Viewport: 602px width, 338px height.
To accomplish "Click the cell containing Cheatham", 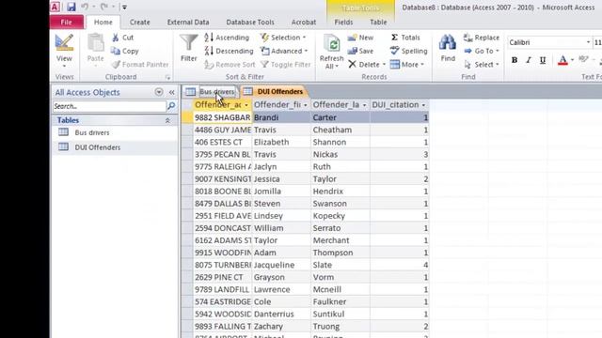I will [341, 130].
